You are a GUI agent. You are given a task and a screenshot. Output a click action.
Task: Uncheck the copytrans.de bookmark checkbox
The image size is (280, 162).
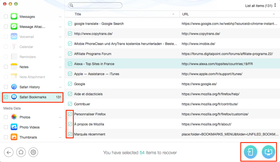(70, 34)
